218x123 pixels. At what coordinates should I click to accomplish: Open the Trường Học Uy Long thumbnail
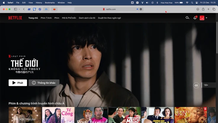[158, 115]
